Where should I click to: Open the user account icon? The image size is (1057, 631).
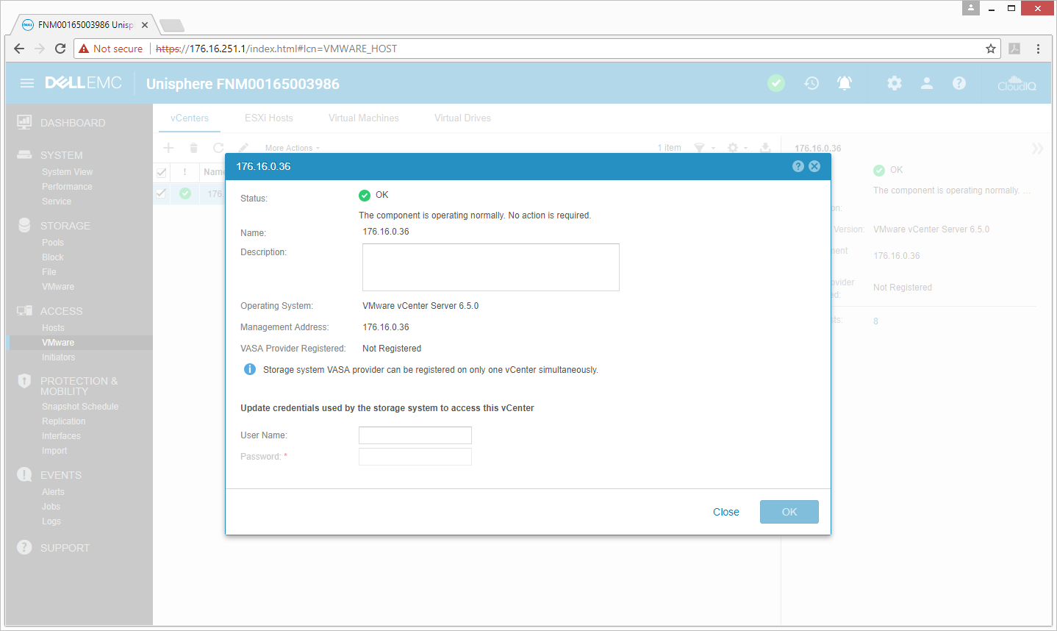(927, 83)
